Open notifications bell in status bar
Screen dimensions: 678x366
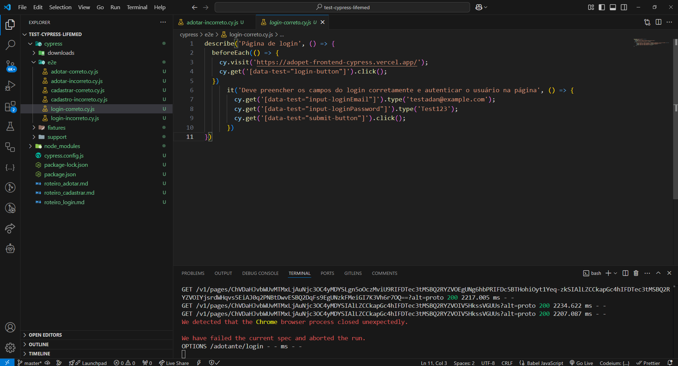coord(670,363)
